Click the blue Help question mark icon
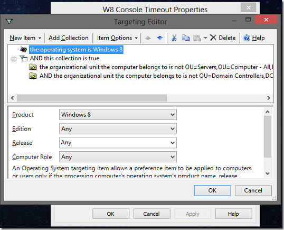Viewport: 284px width, 230px height. coord(247,38)
